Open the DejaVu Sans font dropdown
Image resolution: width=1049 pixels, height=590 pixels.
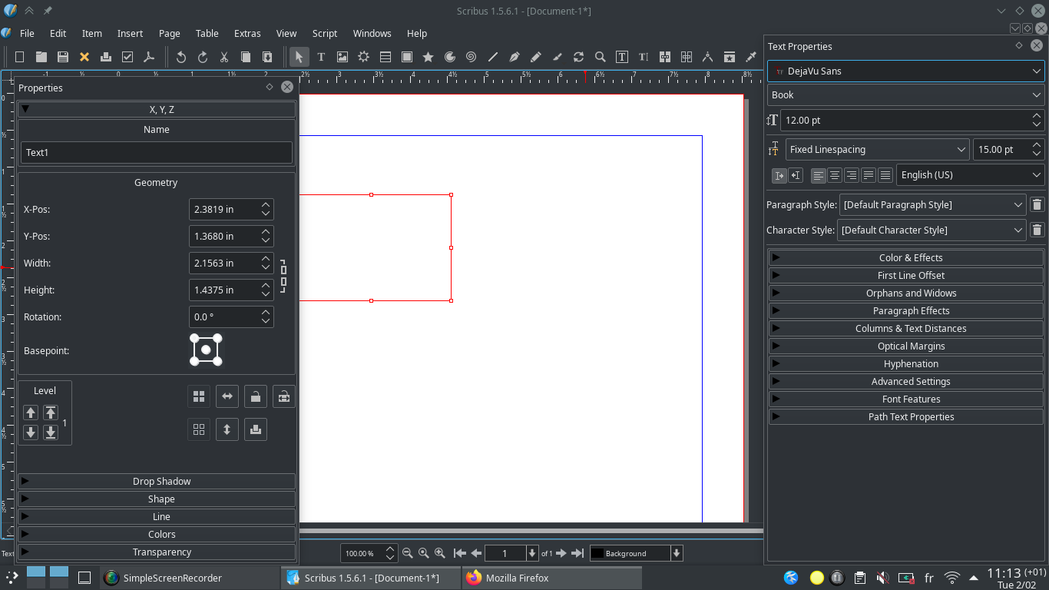[x=905, y=71]
